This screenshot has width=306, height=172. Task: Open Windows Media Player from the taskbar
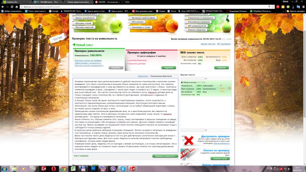(x=24, y=169)
